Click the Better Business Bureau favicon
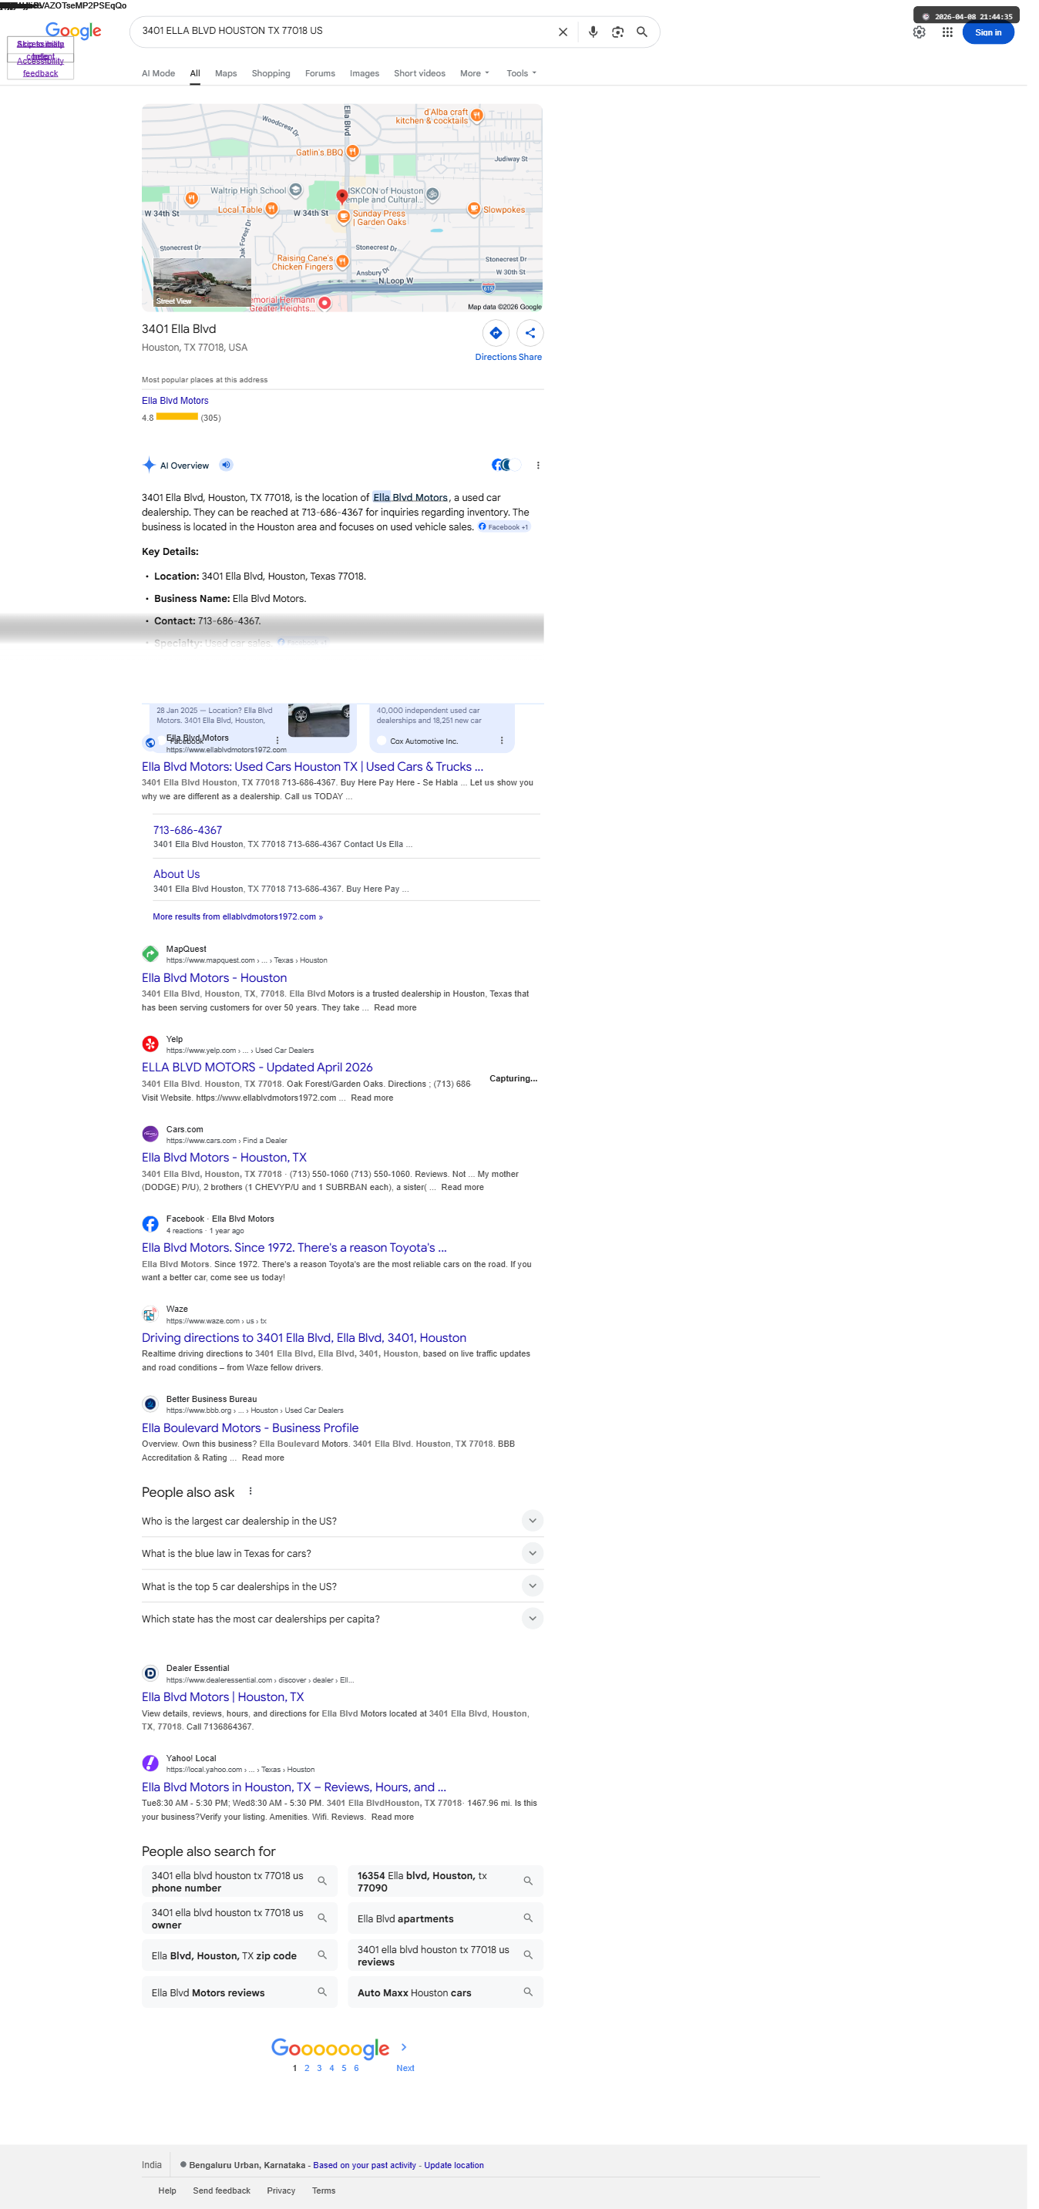The width and height of the screenshot is (1039, 2209). click(x=150, y=1404)
